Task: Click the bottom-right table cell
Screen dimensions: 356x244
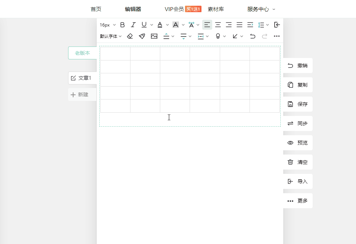Action: (265, 106)
